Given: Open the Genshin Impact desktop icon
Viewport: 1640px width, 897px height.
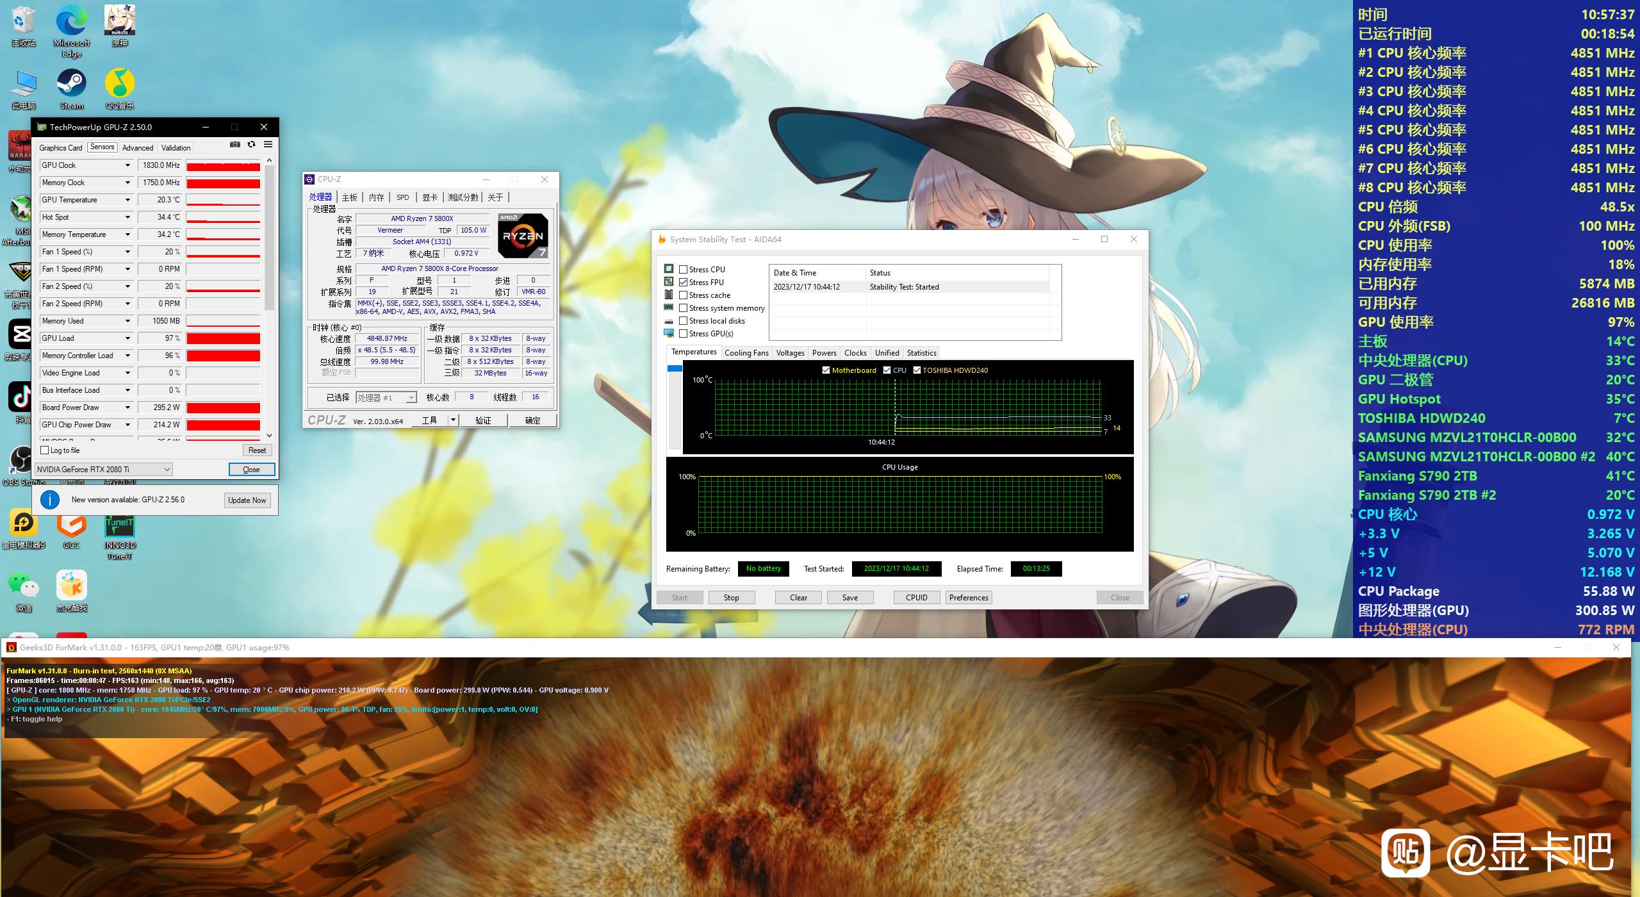Looking at the screenshot, I should [120, 26].
